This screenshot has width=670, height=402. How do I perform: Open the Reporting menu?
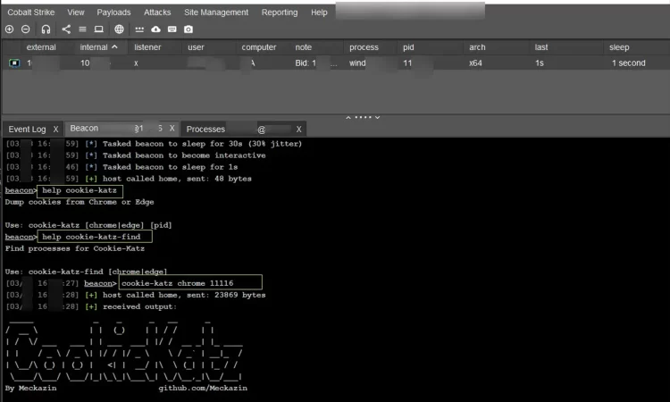[280, 13]
